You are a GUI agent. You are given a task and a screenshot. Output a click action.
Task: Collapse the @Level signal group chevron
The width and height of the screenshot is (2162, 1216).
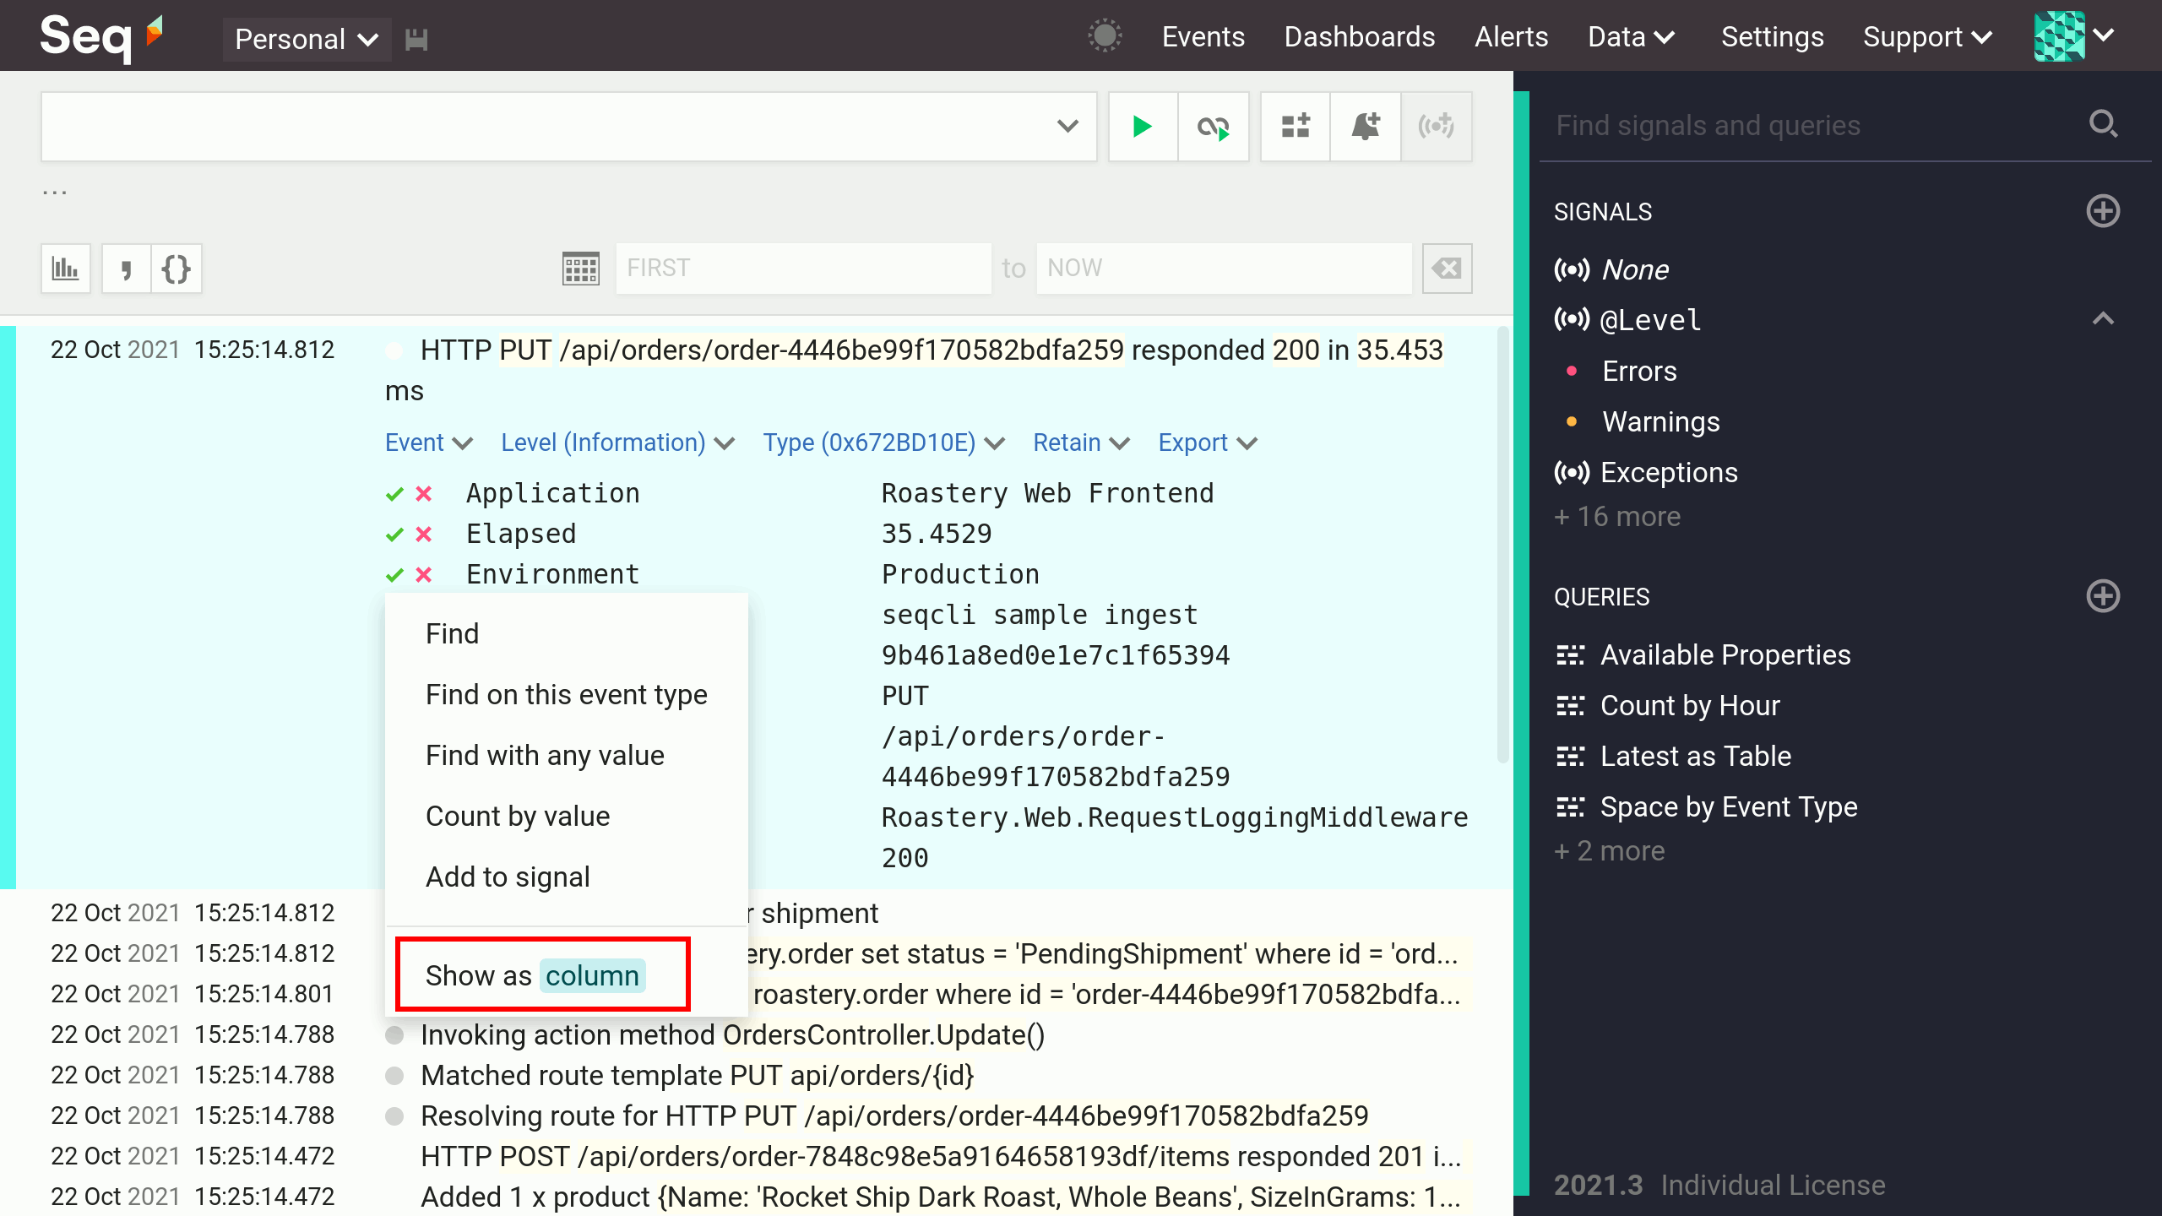coord(2103,319)
